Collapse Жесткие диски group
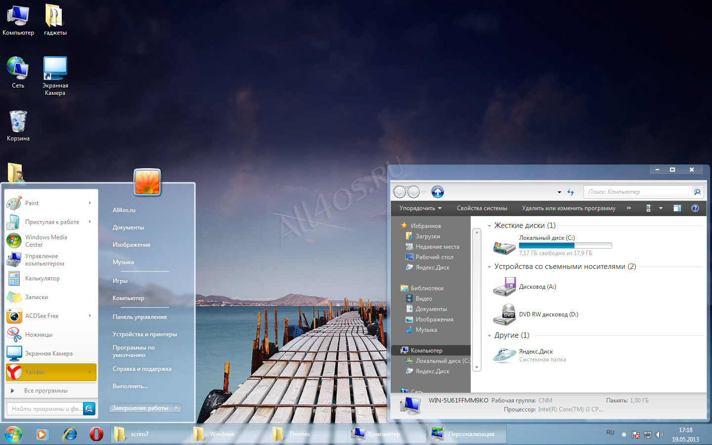Viewport: 712px width, 445px height. click(489, 226)
